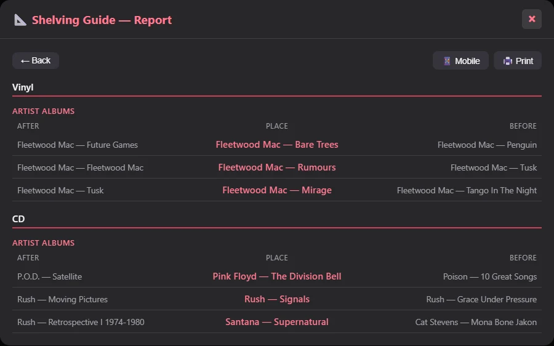This screenshot has width=554, height=346.
Task: Select Poison — 10 Great Songs cell
Action: pyautogui.click(x=490, y=276)
